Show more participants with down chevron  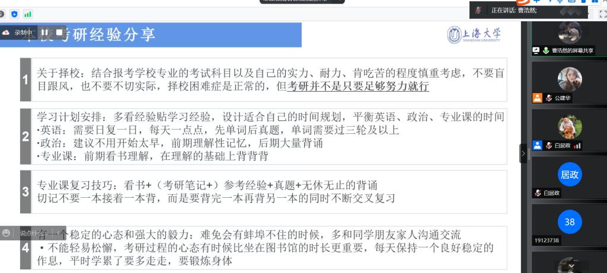571,266
